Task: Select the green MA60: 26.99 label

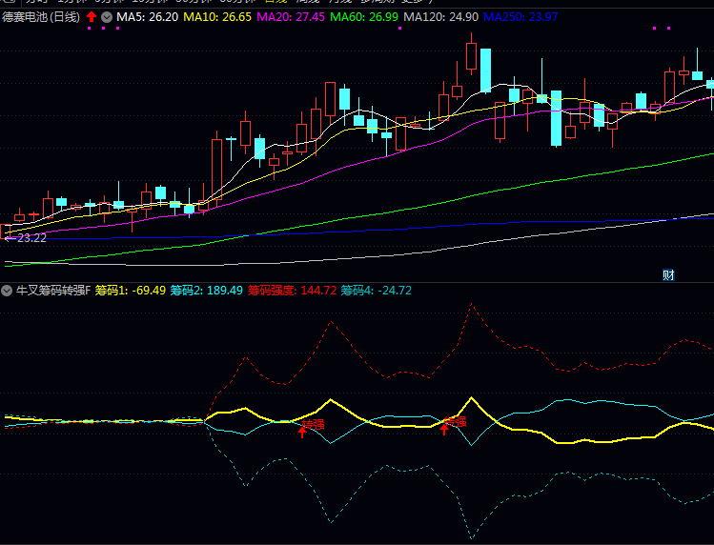Action: click(364, 17)
